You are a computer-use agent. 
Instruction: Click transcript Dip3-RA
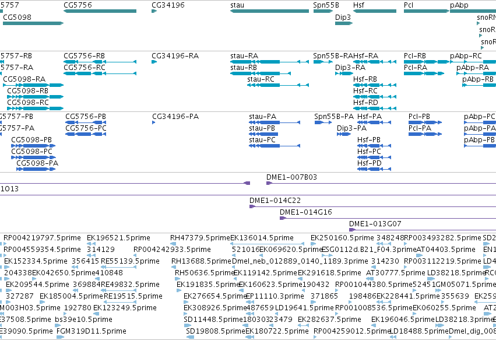point(344,73)
